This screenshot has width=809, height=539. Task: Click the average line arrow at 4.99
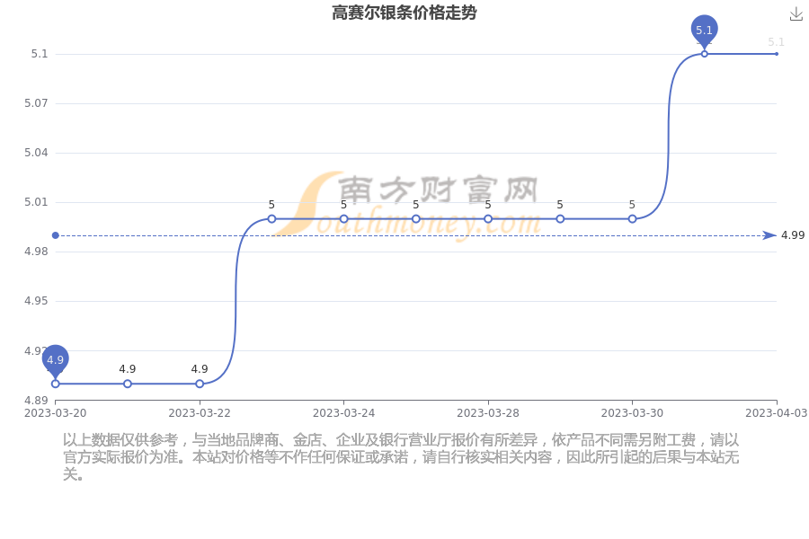pyautogui.click(x=769, y=235)
